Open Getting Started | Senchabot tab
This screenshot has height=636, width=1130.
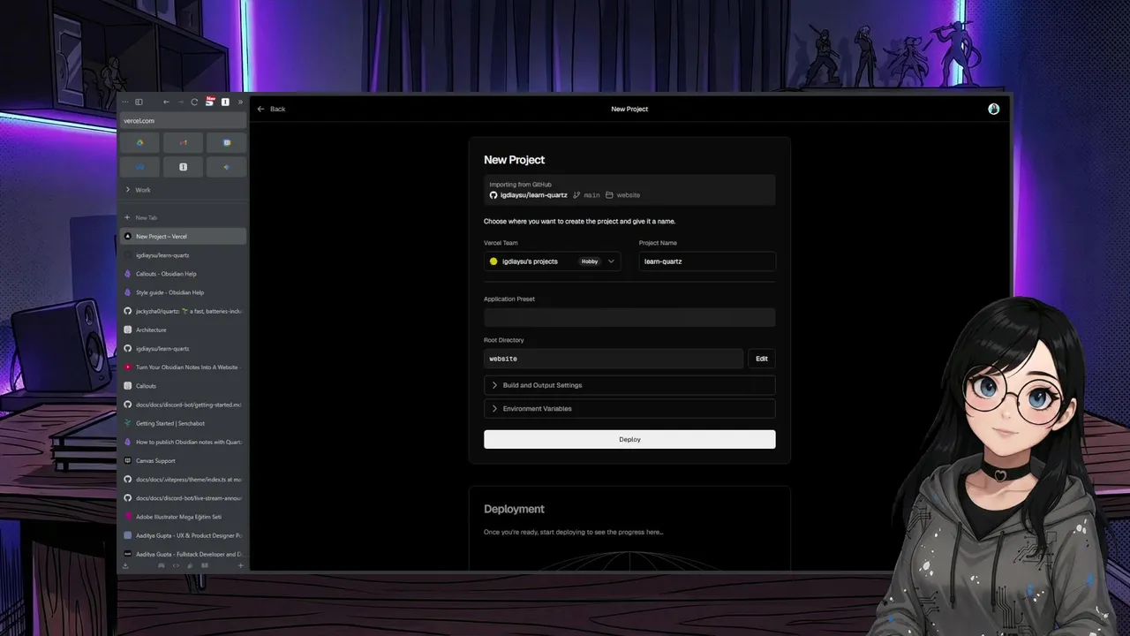click(183, 423)
